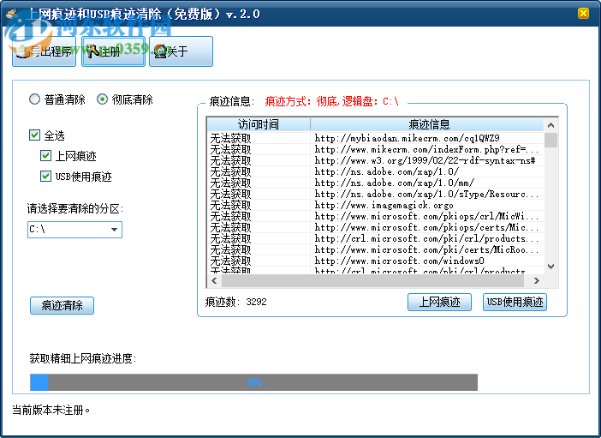Click the 导出程序 toolbar button
601x438 pixels.
[x=44, y=51]
